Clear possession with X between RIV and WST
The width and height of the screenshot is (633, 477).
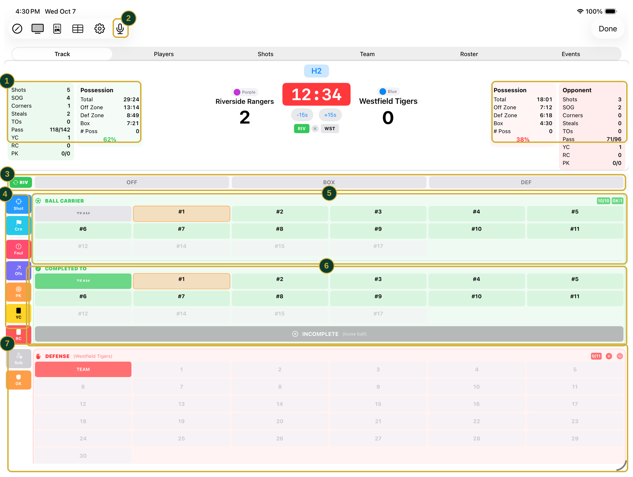pyautogui.click(x=315, y=129)
